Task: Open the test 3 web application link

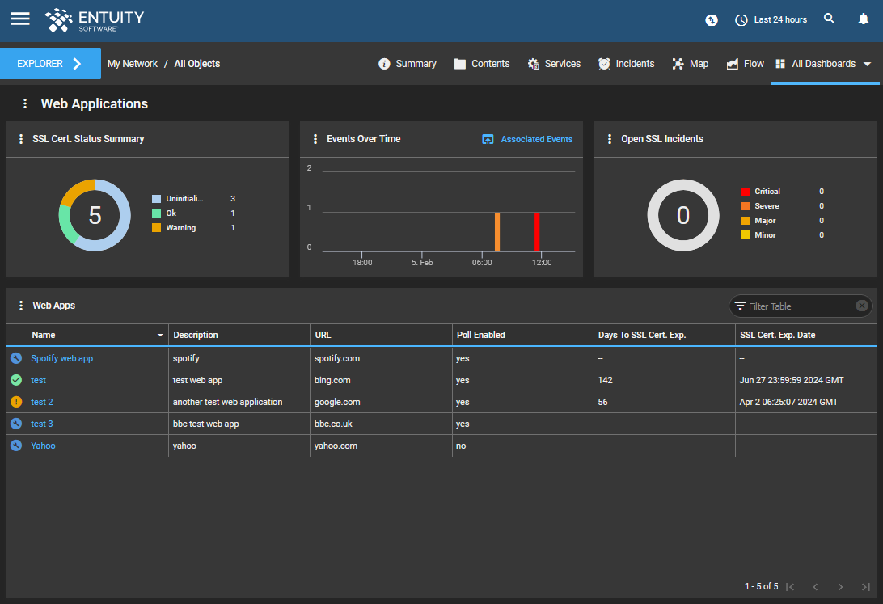Action: 41,424
